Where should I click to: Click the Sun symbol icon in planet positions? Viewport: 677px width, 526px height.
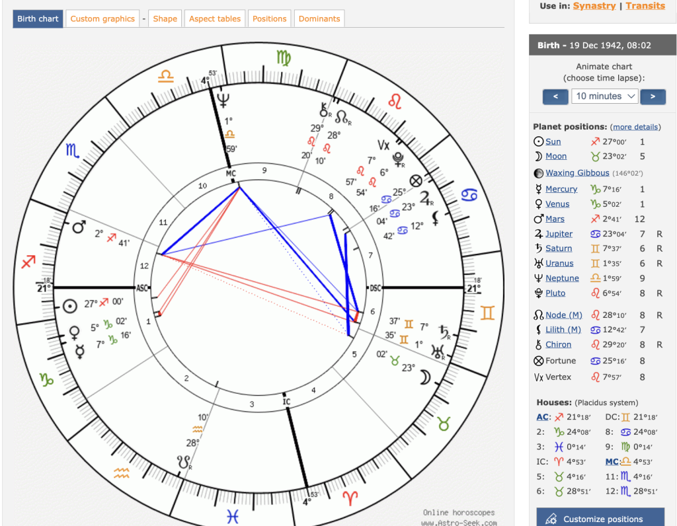tap(539, 141)
